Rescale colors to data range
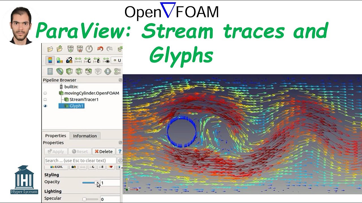The height and width of the screenshot is (203, 362). tap(78, 60)
